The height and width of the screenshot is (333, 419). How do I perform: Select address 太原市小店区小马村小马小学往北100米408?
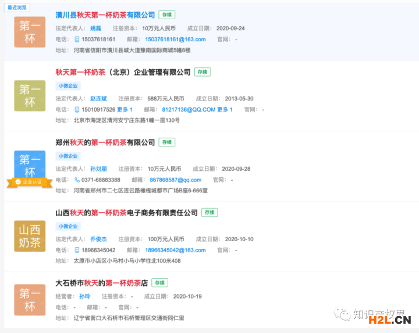[127, 261]
